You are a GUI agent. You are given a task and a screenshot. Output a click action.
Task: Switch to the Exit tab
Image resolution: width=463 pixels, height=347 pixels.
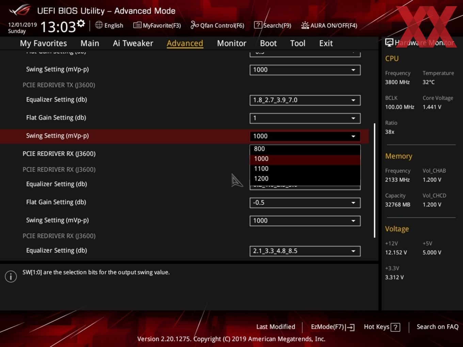click(326, 43)
